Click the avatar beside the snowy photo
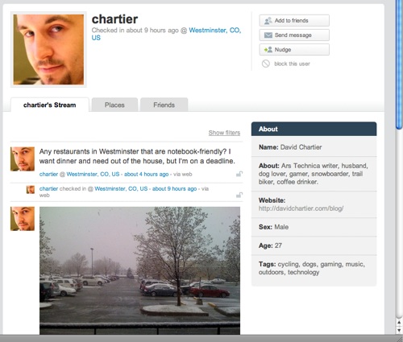Viewport: 403px width, 342px height. [23, 219]
